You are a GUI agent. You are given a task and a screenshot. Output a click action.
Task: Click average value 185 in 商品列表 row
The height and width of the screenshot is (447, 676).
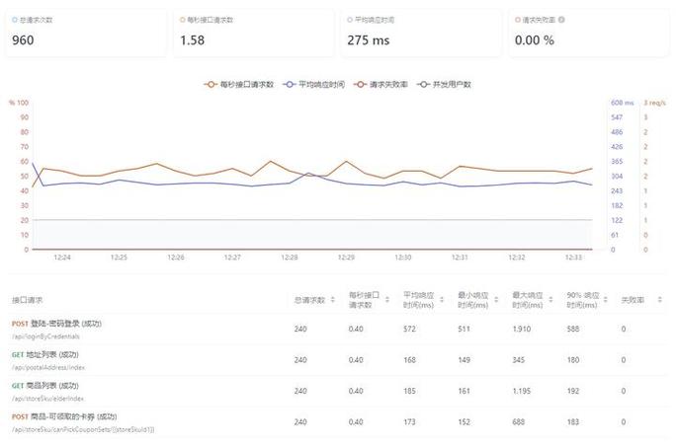pos(409,391)
